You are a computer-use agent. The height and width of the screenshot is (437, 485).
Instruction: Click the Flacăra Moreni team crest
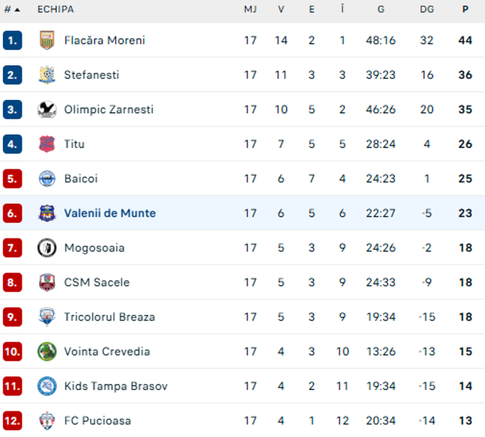tap(47, 40)
